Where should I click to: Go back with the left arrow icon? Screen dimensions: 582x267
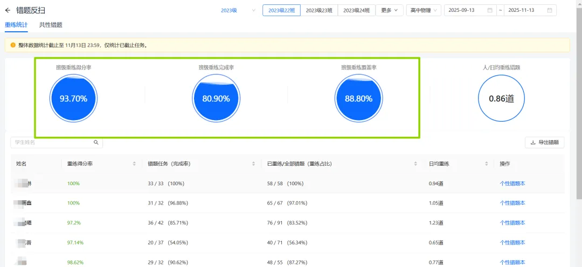(x=8, y=10)
